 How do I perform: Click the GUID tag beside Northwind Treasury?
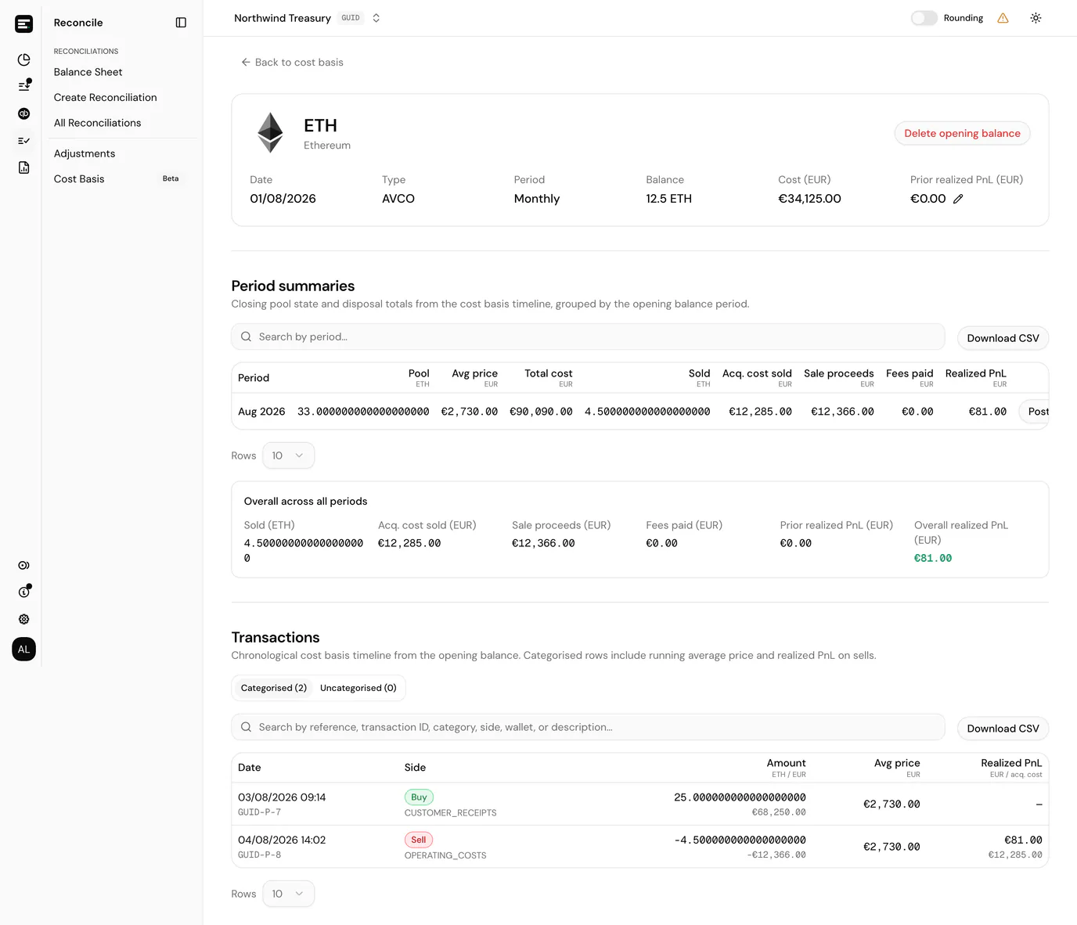tap(351, 18)
